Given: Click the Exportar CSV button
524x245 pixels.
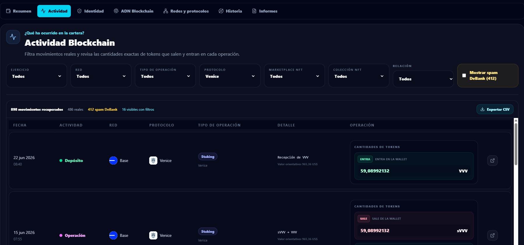Looking at the screenshot, I should tap(495, 109).
